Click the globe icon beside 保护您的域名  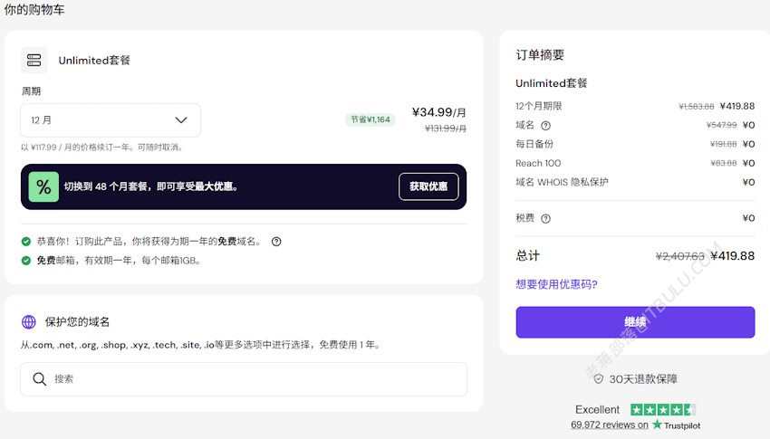(x=29, y=321)
